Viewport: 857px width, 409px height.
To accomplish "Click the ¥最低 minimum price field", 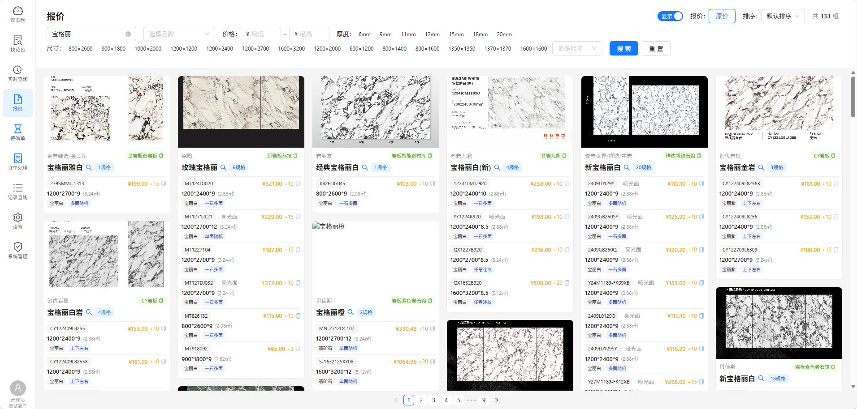I will pos(261,34).
